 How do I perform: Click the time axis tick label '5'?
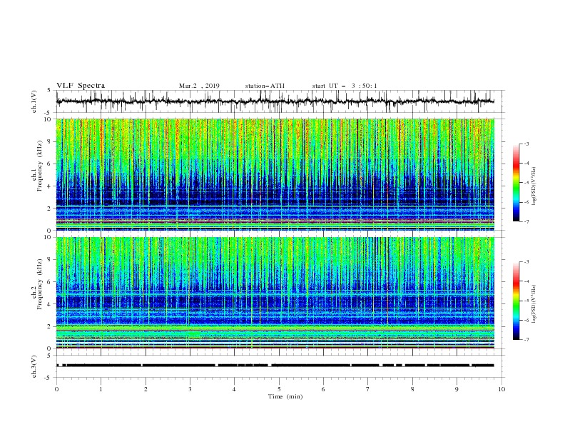point(279,389)
